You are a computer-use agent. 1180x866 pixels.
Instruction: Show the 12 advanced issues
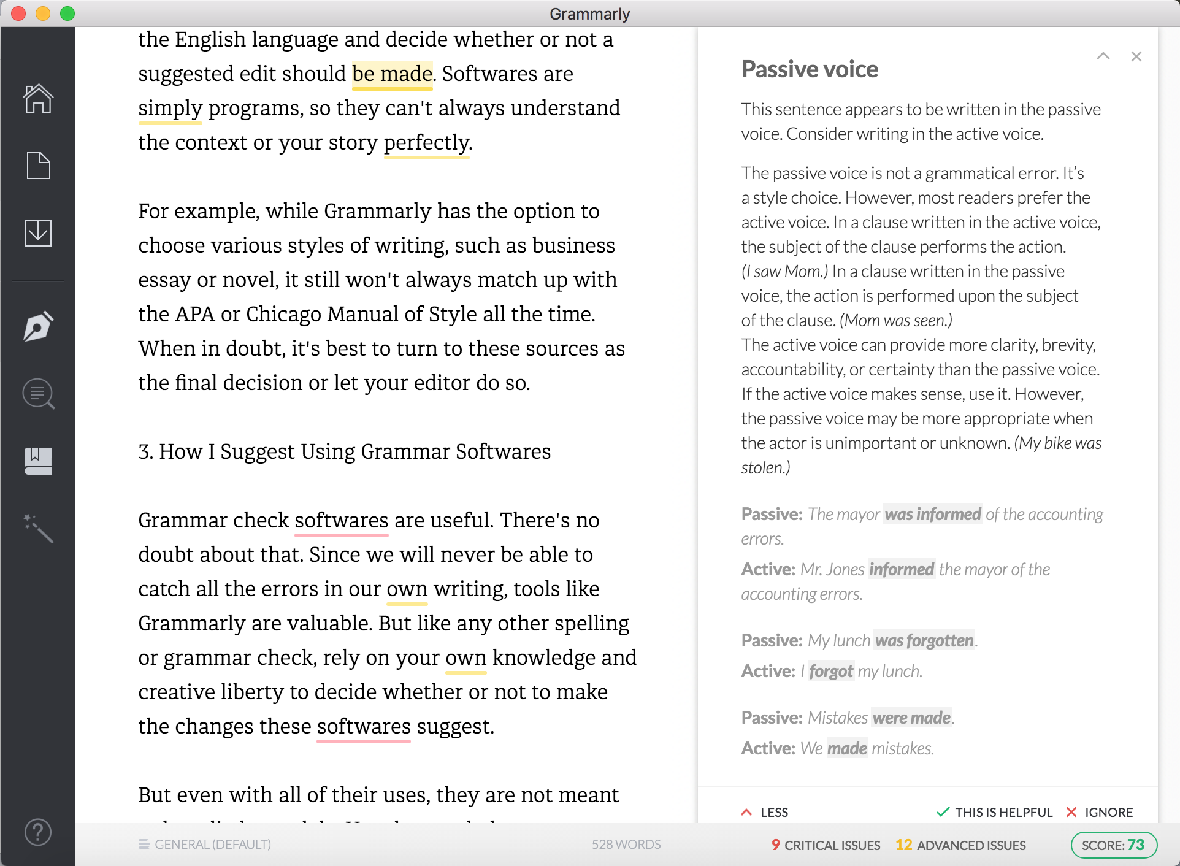tap(960, 845)
